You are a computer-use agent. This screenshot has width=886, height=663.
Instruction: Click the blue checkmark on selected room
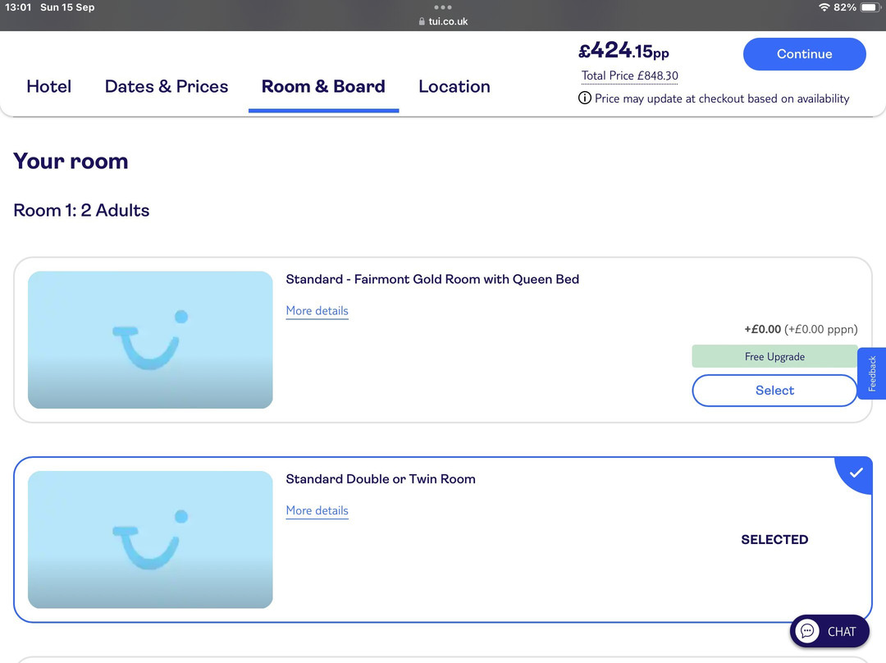click(856, 473)
